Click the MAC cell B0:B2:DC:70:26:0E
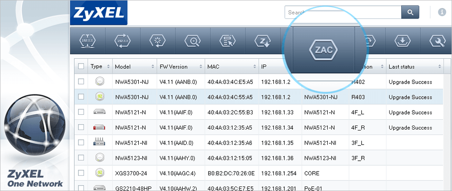The width and height of the screenshot is (452, 191). [x=231, y=173]
